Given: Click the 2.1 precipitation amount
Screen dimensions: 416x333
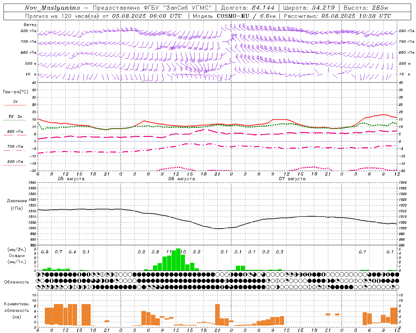Looking at the screenshot, I should click(x=238, y=252).
